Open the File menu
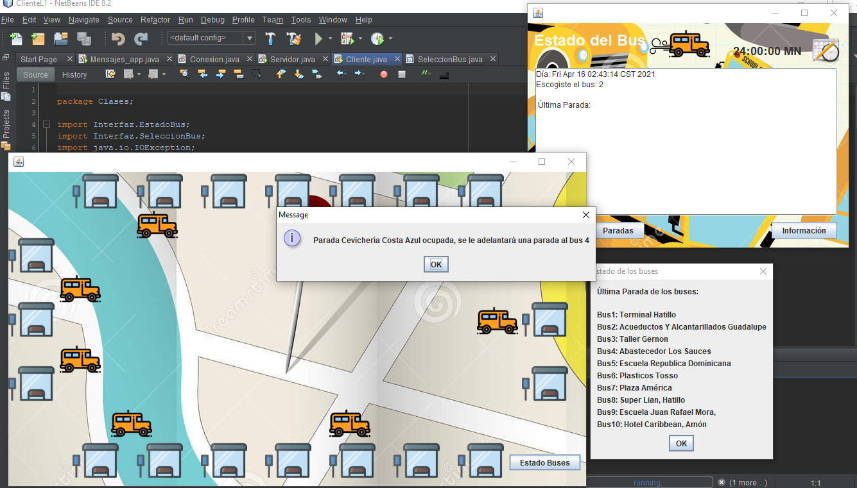The width and height of the screenshot is (857, 488). [7, 20]
